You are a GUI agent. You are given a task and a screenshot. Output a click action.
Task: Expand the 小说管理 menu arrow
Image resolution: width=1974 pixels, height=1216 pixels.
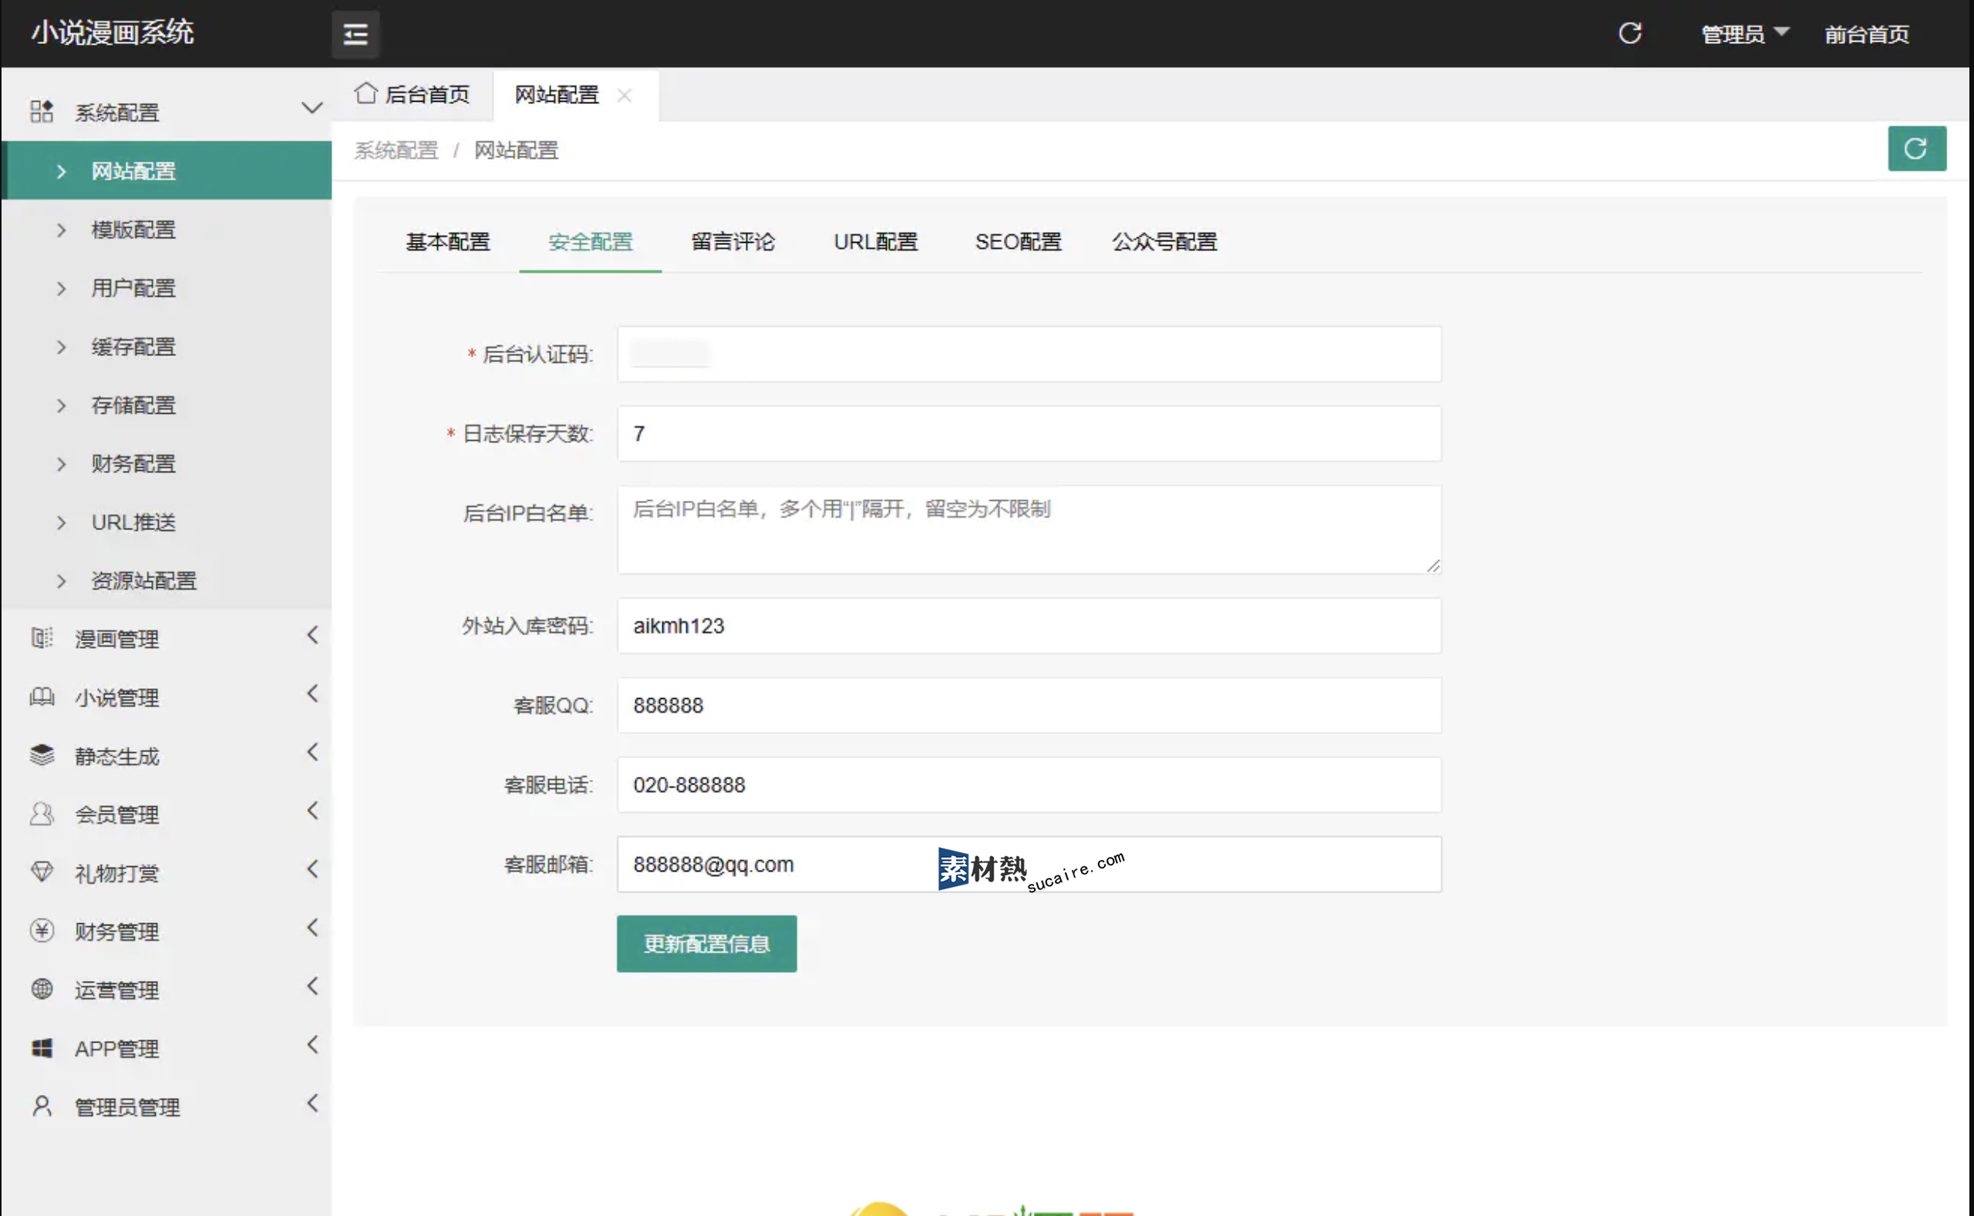tap(312, 694)
